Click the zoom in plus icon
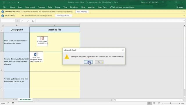Screen dimensions: 186x105 [x=179, y=103]
